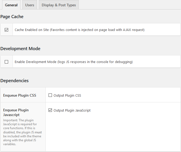This screenshot has width=181, height=152.
Task: Select the General tab
Action: pos(11,5)
